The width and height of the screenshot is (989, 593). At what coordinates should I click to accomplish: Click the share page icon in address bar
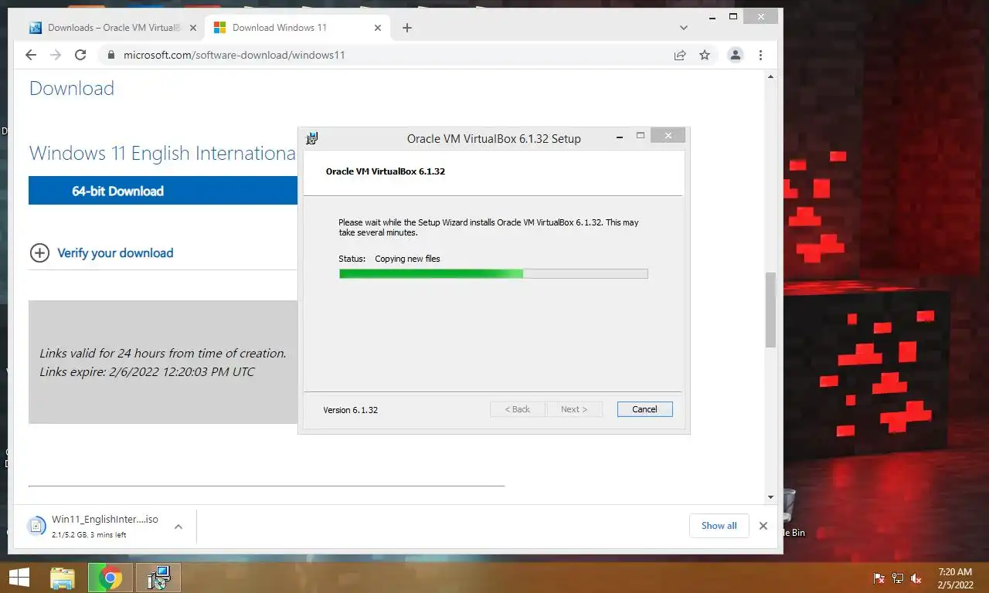(x=680, y=55)
